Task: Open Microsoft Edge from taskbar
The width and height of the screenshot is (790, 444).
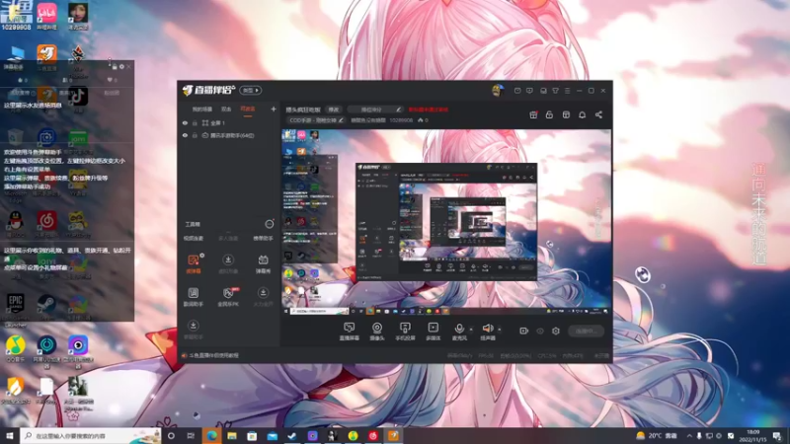Action: pos(211,435)
